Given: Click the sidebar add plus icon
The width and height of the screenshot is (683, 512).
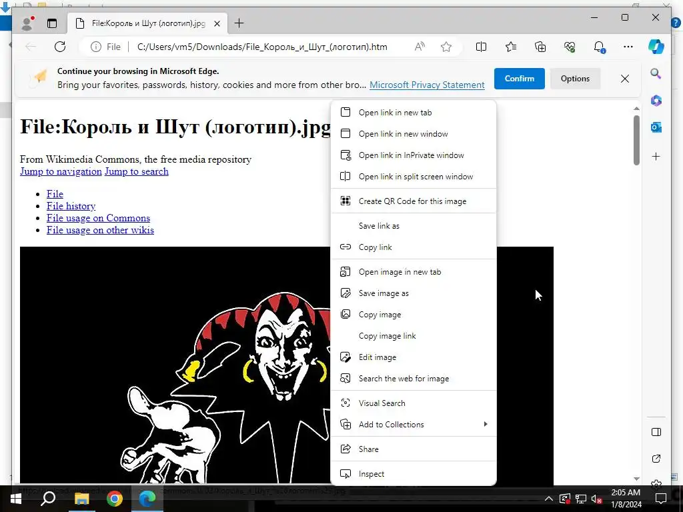Looking at the screenshot, I should (656, 156).
